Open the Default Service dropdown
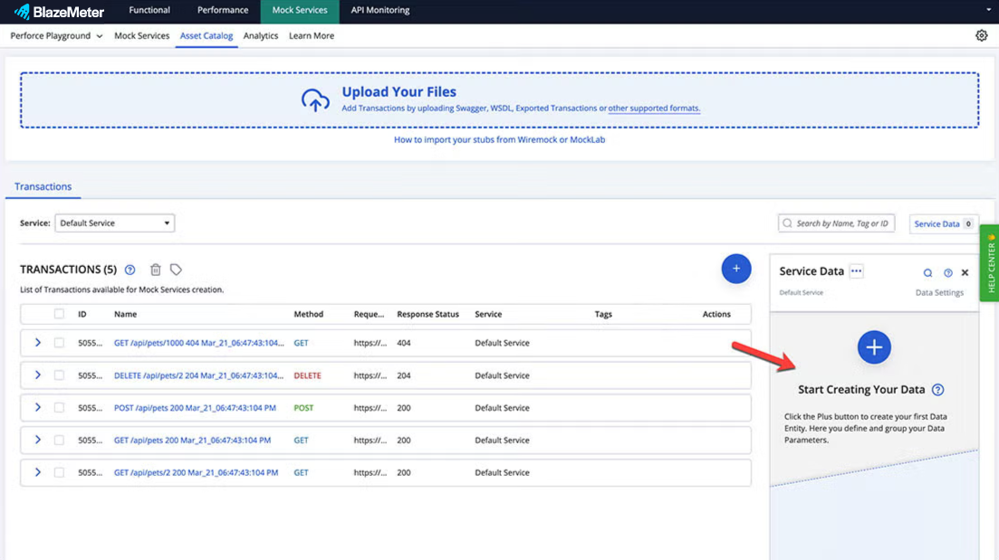Image resolution: width=999 pixels, height=560 pixels. coord(114,223)
